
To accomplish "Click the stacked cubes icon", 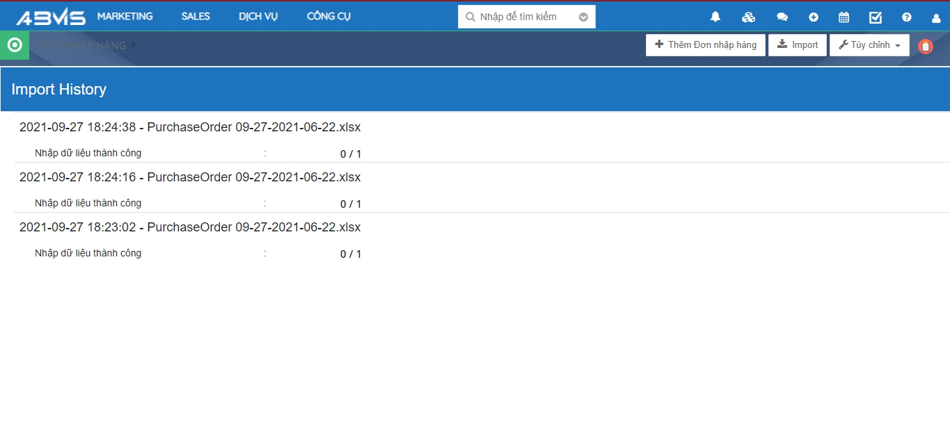I will 748,17.
